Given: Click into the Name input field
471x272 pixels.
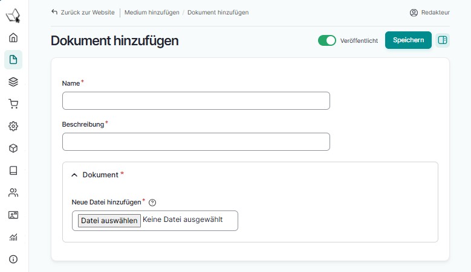Looking at the screenshot, I should tap(196, 101).
